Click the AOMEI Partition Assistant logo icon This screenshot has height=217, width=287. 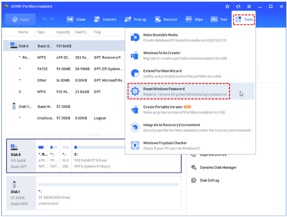6,6
